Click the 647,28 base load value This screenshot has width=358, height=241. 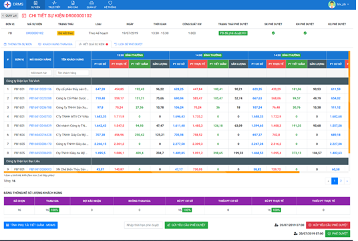point(100,89)
